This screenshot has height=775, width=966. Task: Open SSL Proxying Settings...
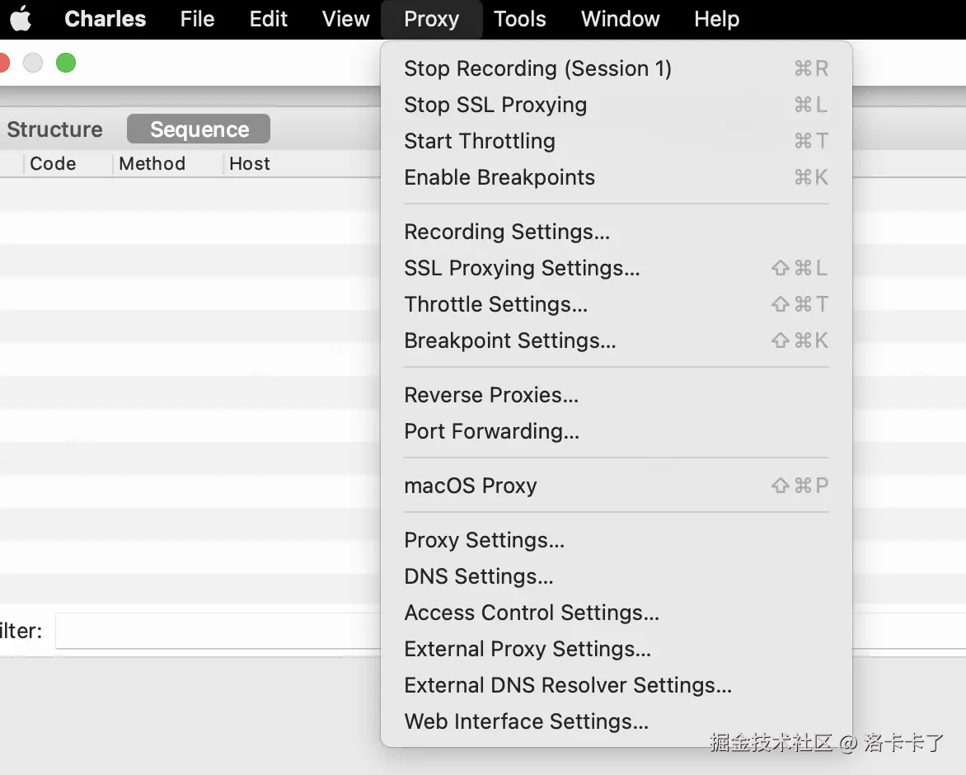point(616,268)
